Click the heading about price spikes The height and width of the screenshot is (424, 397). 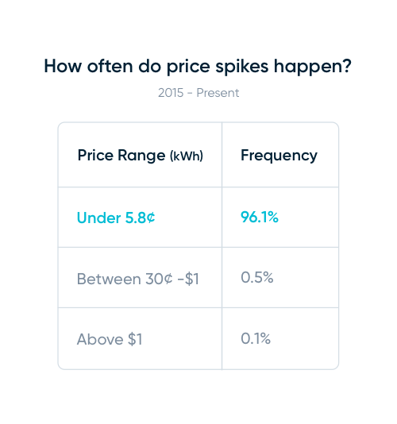[198, 67]
